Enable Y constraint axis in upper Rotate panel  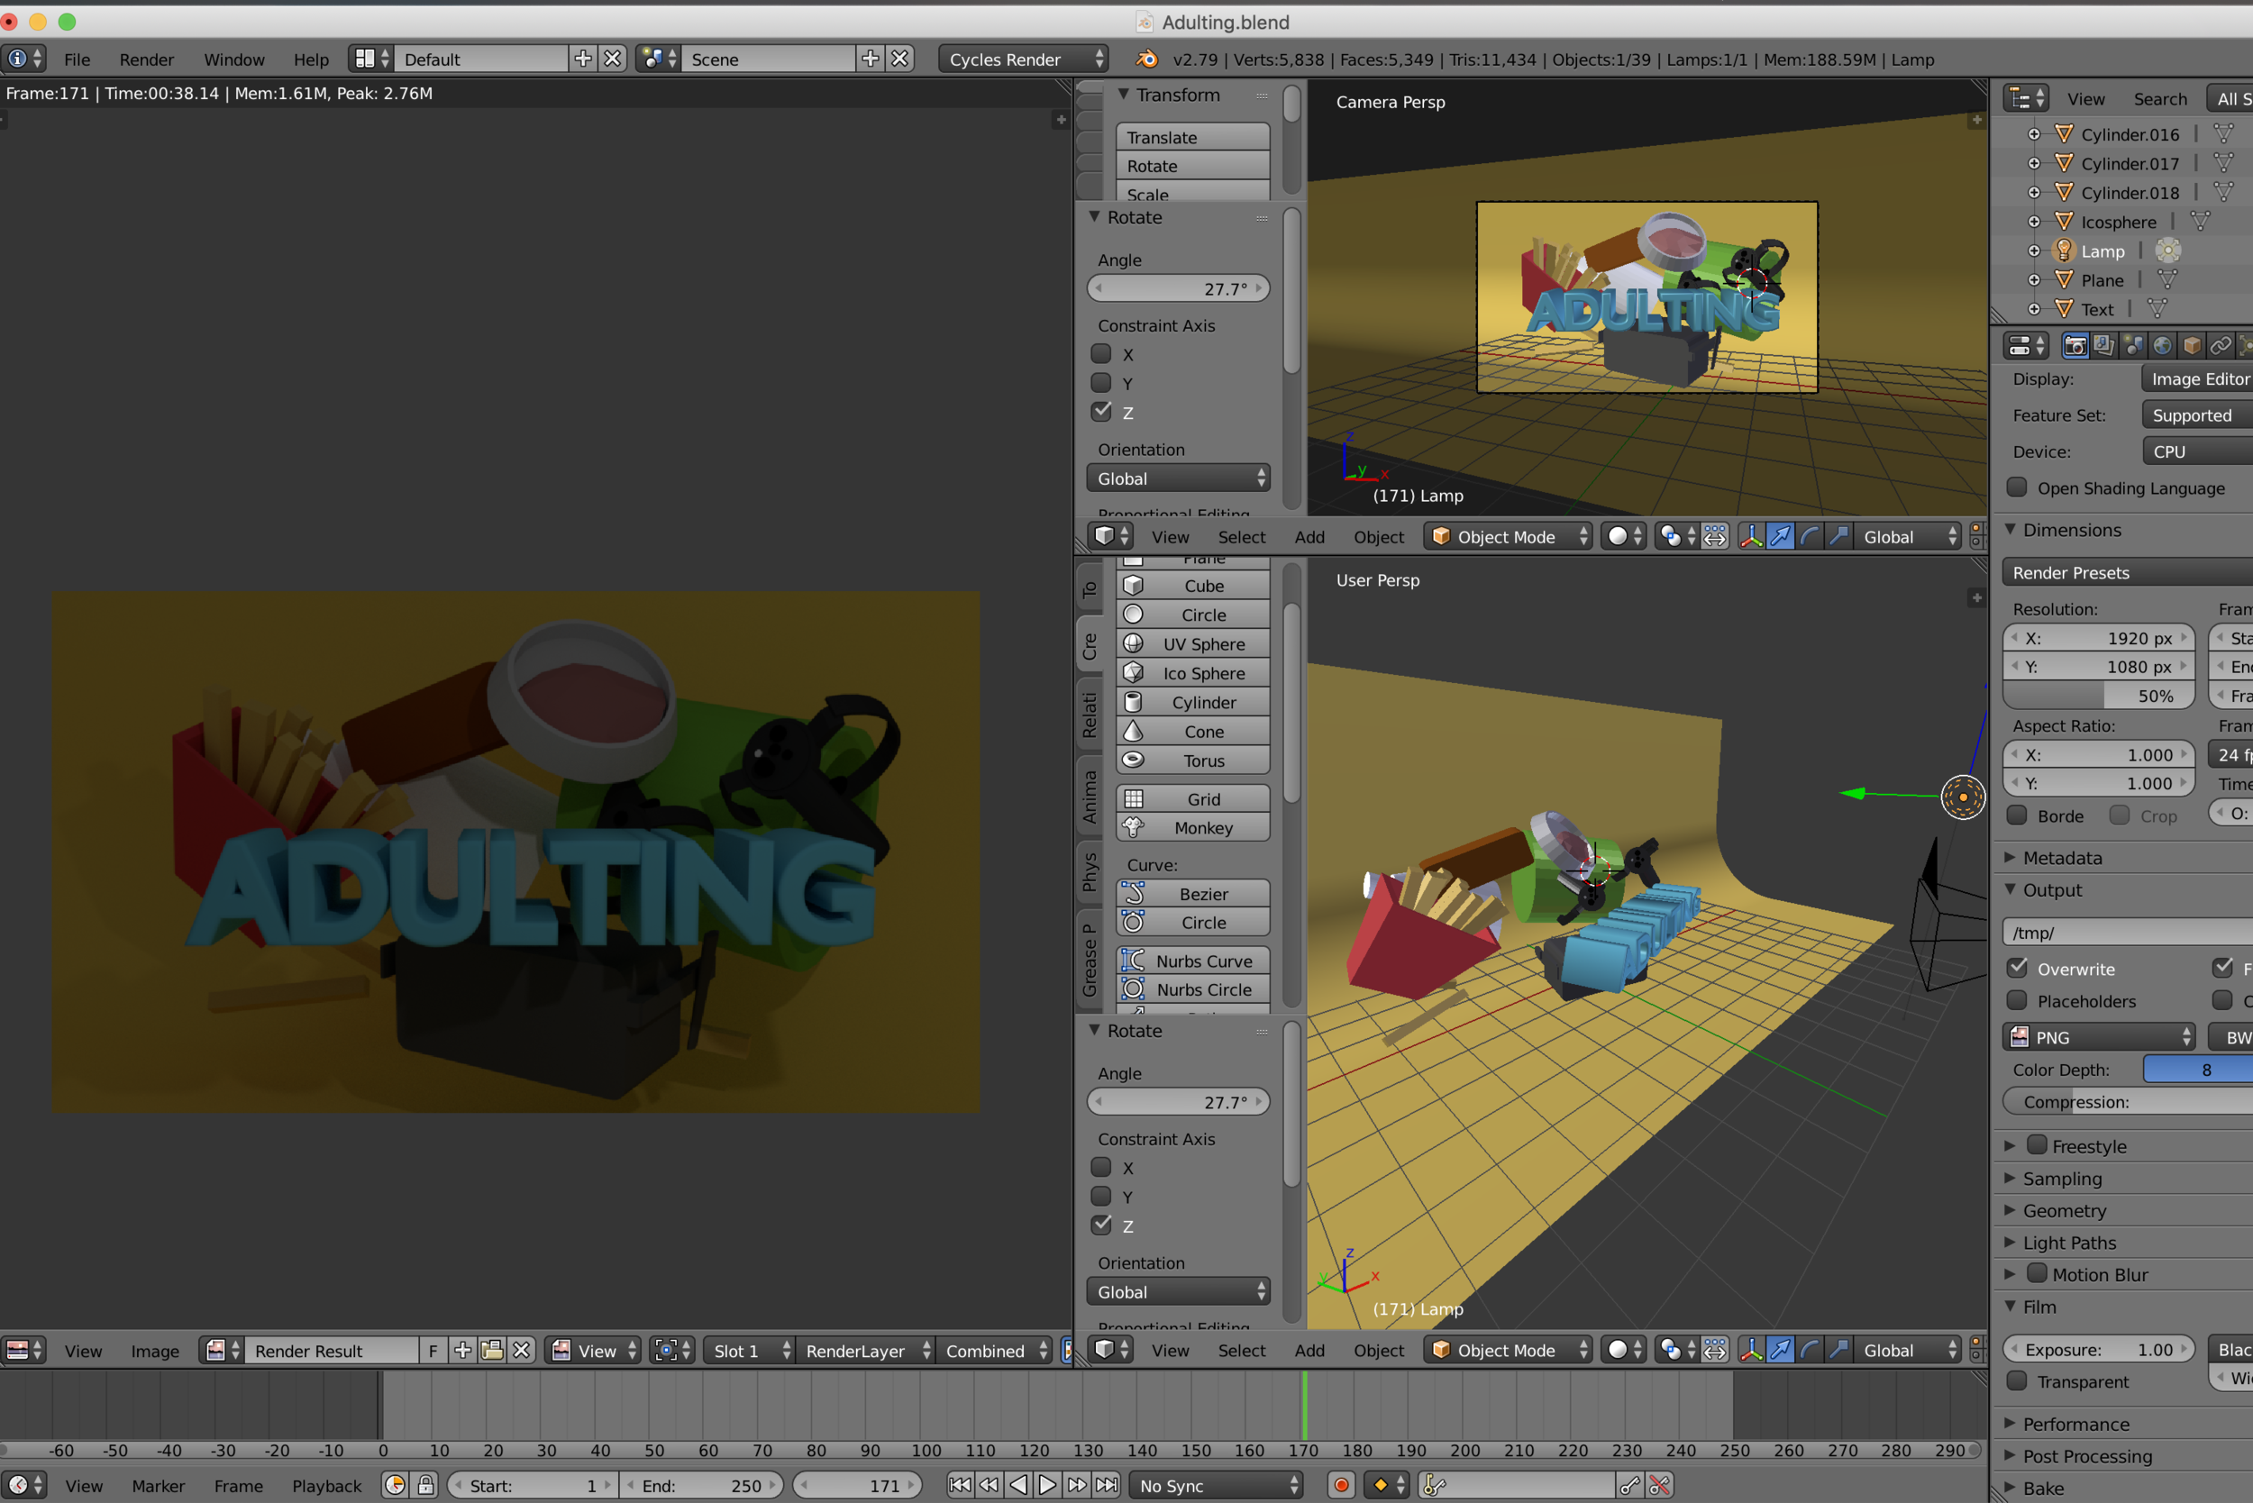1101,382
